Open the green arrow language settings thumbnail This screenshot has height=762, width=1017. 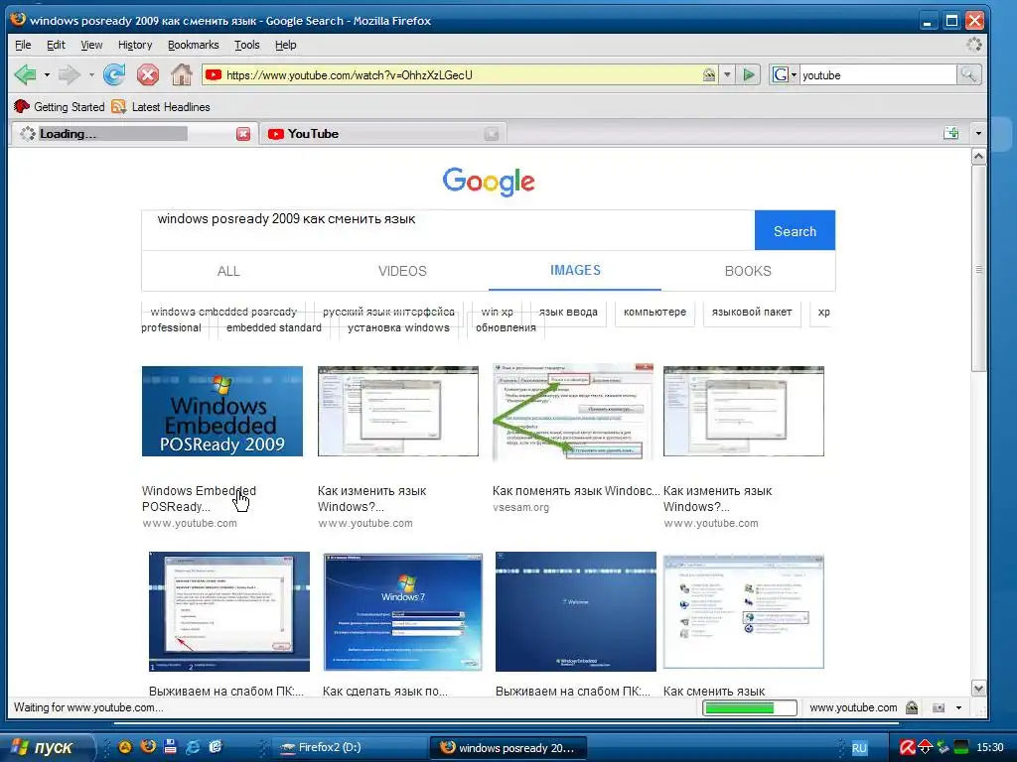click(x=573, y=412)
